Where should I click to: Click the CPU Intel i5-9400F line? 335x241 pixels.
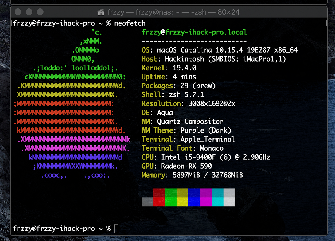(206, 157)
